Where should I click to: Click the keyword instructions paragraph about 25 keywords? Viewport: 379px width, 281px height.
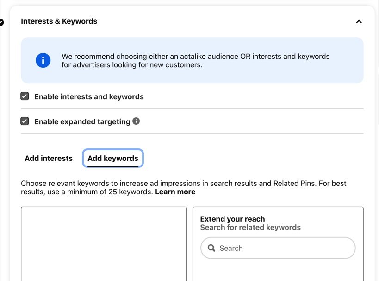[184, 187]
